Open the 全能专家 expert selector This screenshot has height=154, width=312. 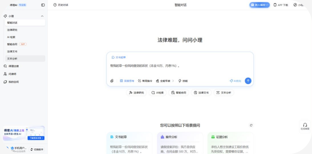point(165,81)
